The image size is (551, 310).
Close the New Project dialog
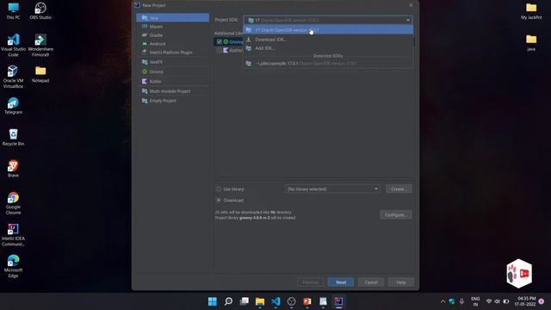tap(411, 5)
